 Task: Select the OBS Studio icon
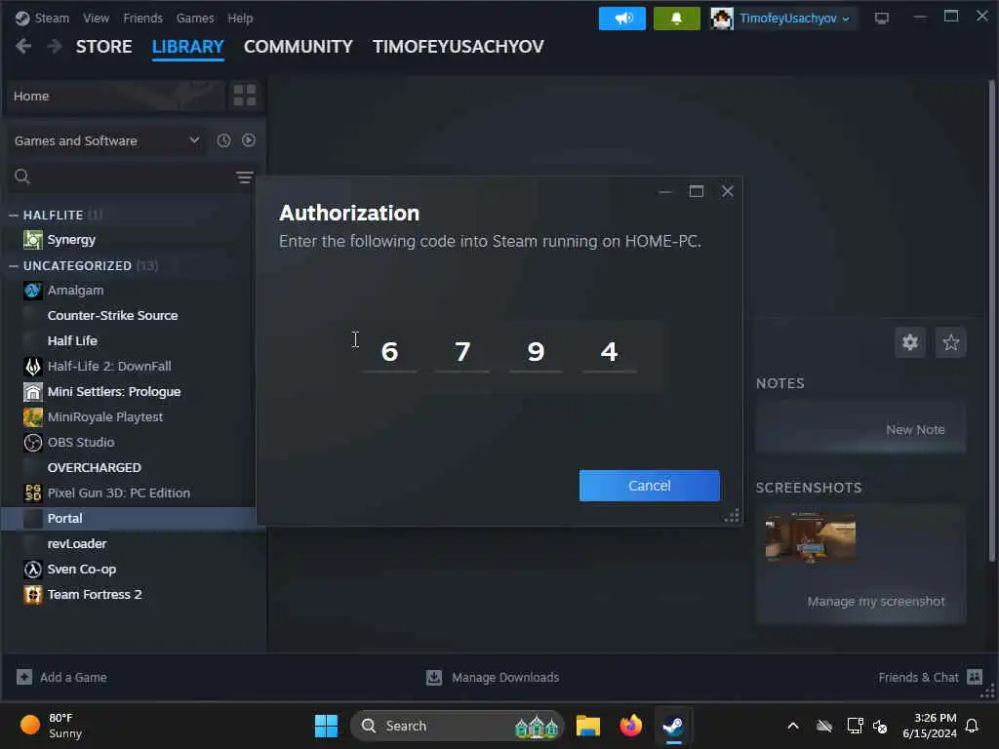click(x=33, y=442)
